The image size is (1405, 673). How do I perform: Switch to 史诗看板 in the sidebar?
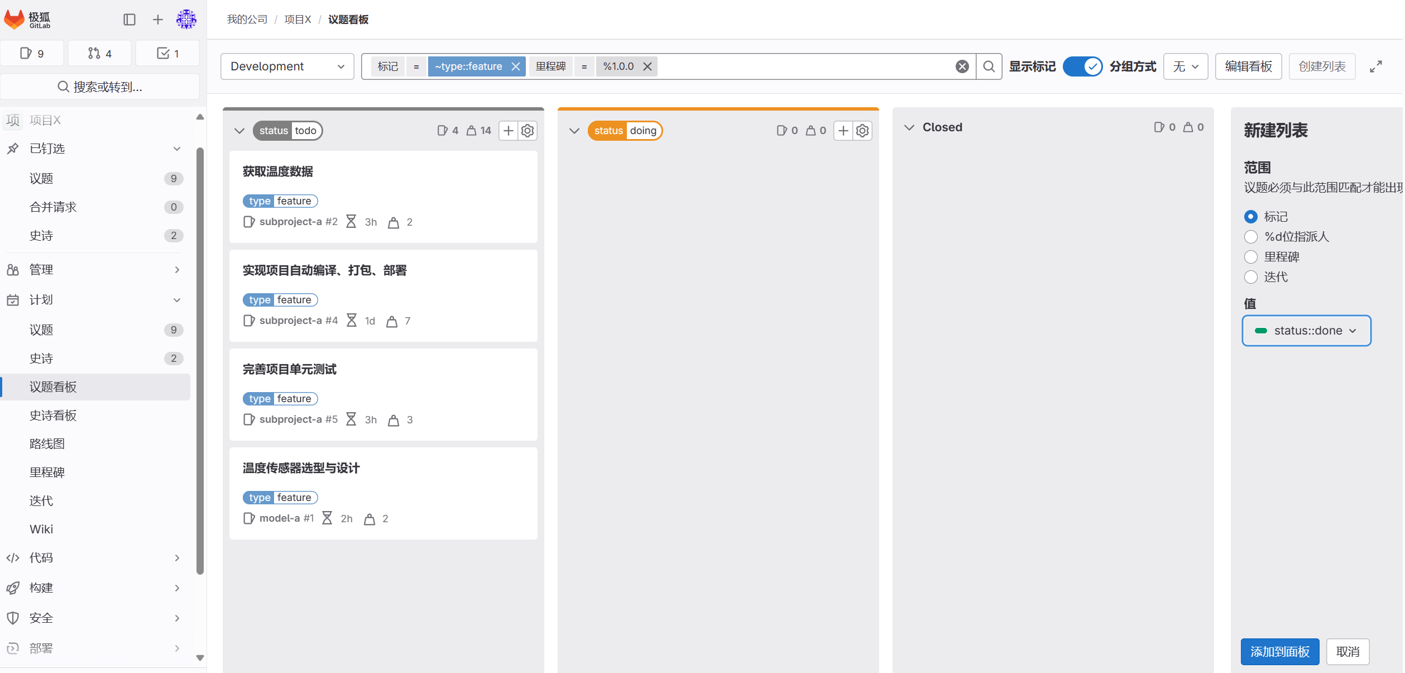pyautogui.click(x=52, y=415)
